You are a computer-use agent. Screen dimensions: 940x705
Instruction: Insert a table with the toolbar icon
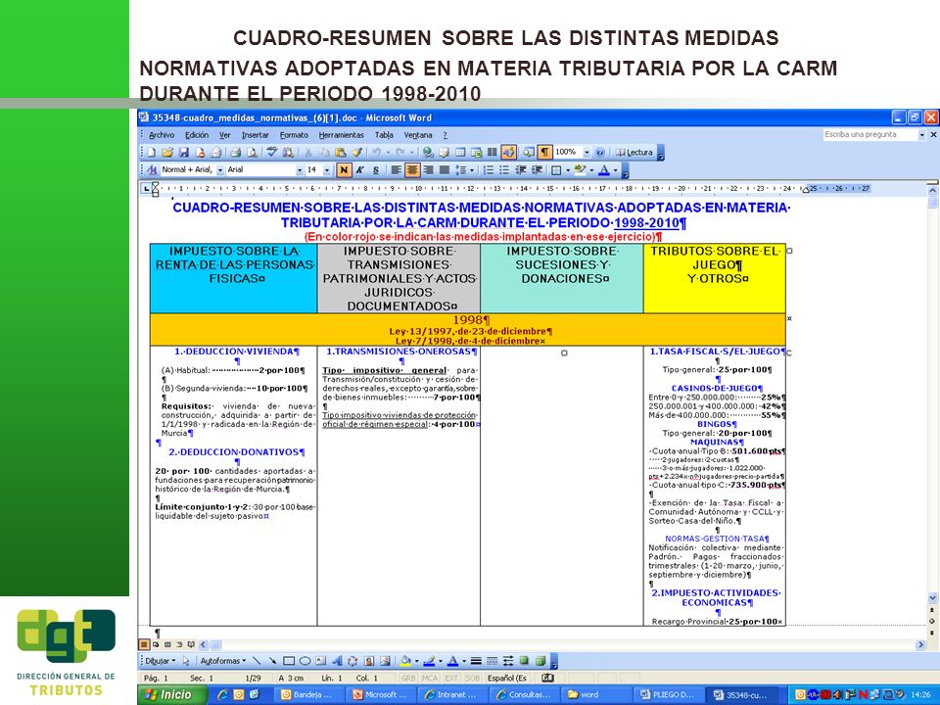(x=460, y=153)
